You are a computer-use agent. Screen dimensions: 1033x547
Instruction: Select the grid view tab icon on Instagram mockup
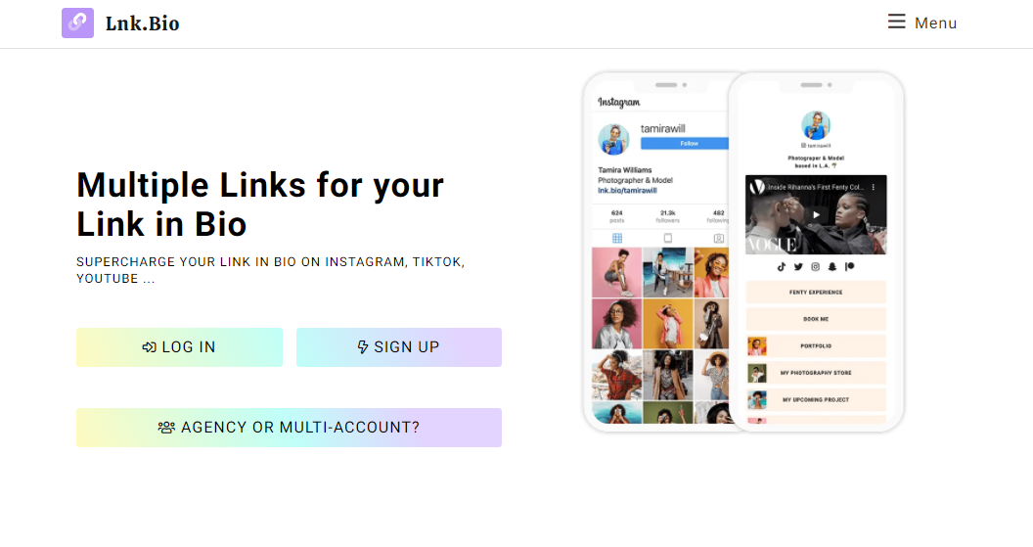click(617, 239)
